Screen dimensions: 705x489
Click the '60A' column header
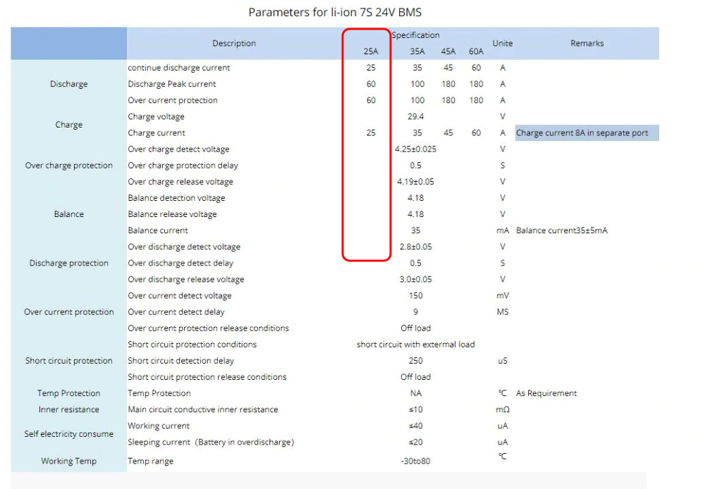coord(476,51)
